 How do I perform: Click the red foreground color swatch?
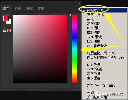click(6, 18)
